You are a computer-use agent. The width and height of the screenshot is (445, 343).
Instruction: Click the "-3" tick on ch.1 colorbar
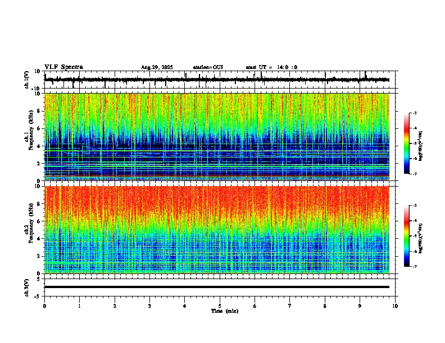(x=414, y=113)
